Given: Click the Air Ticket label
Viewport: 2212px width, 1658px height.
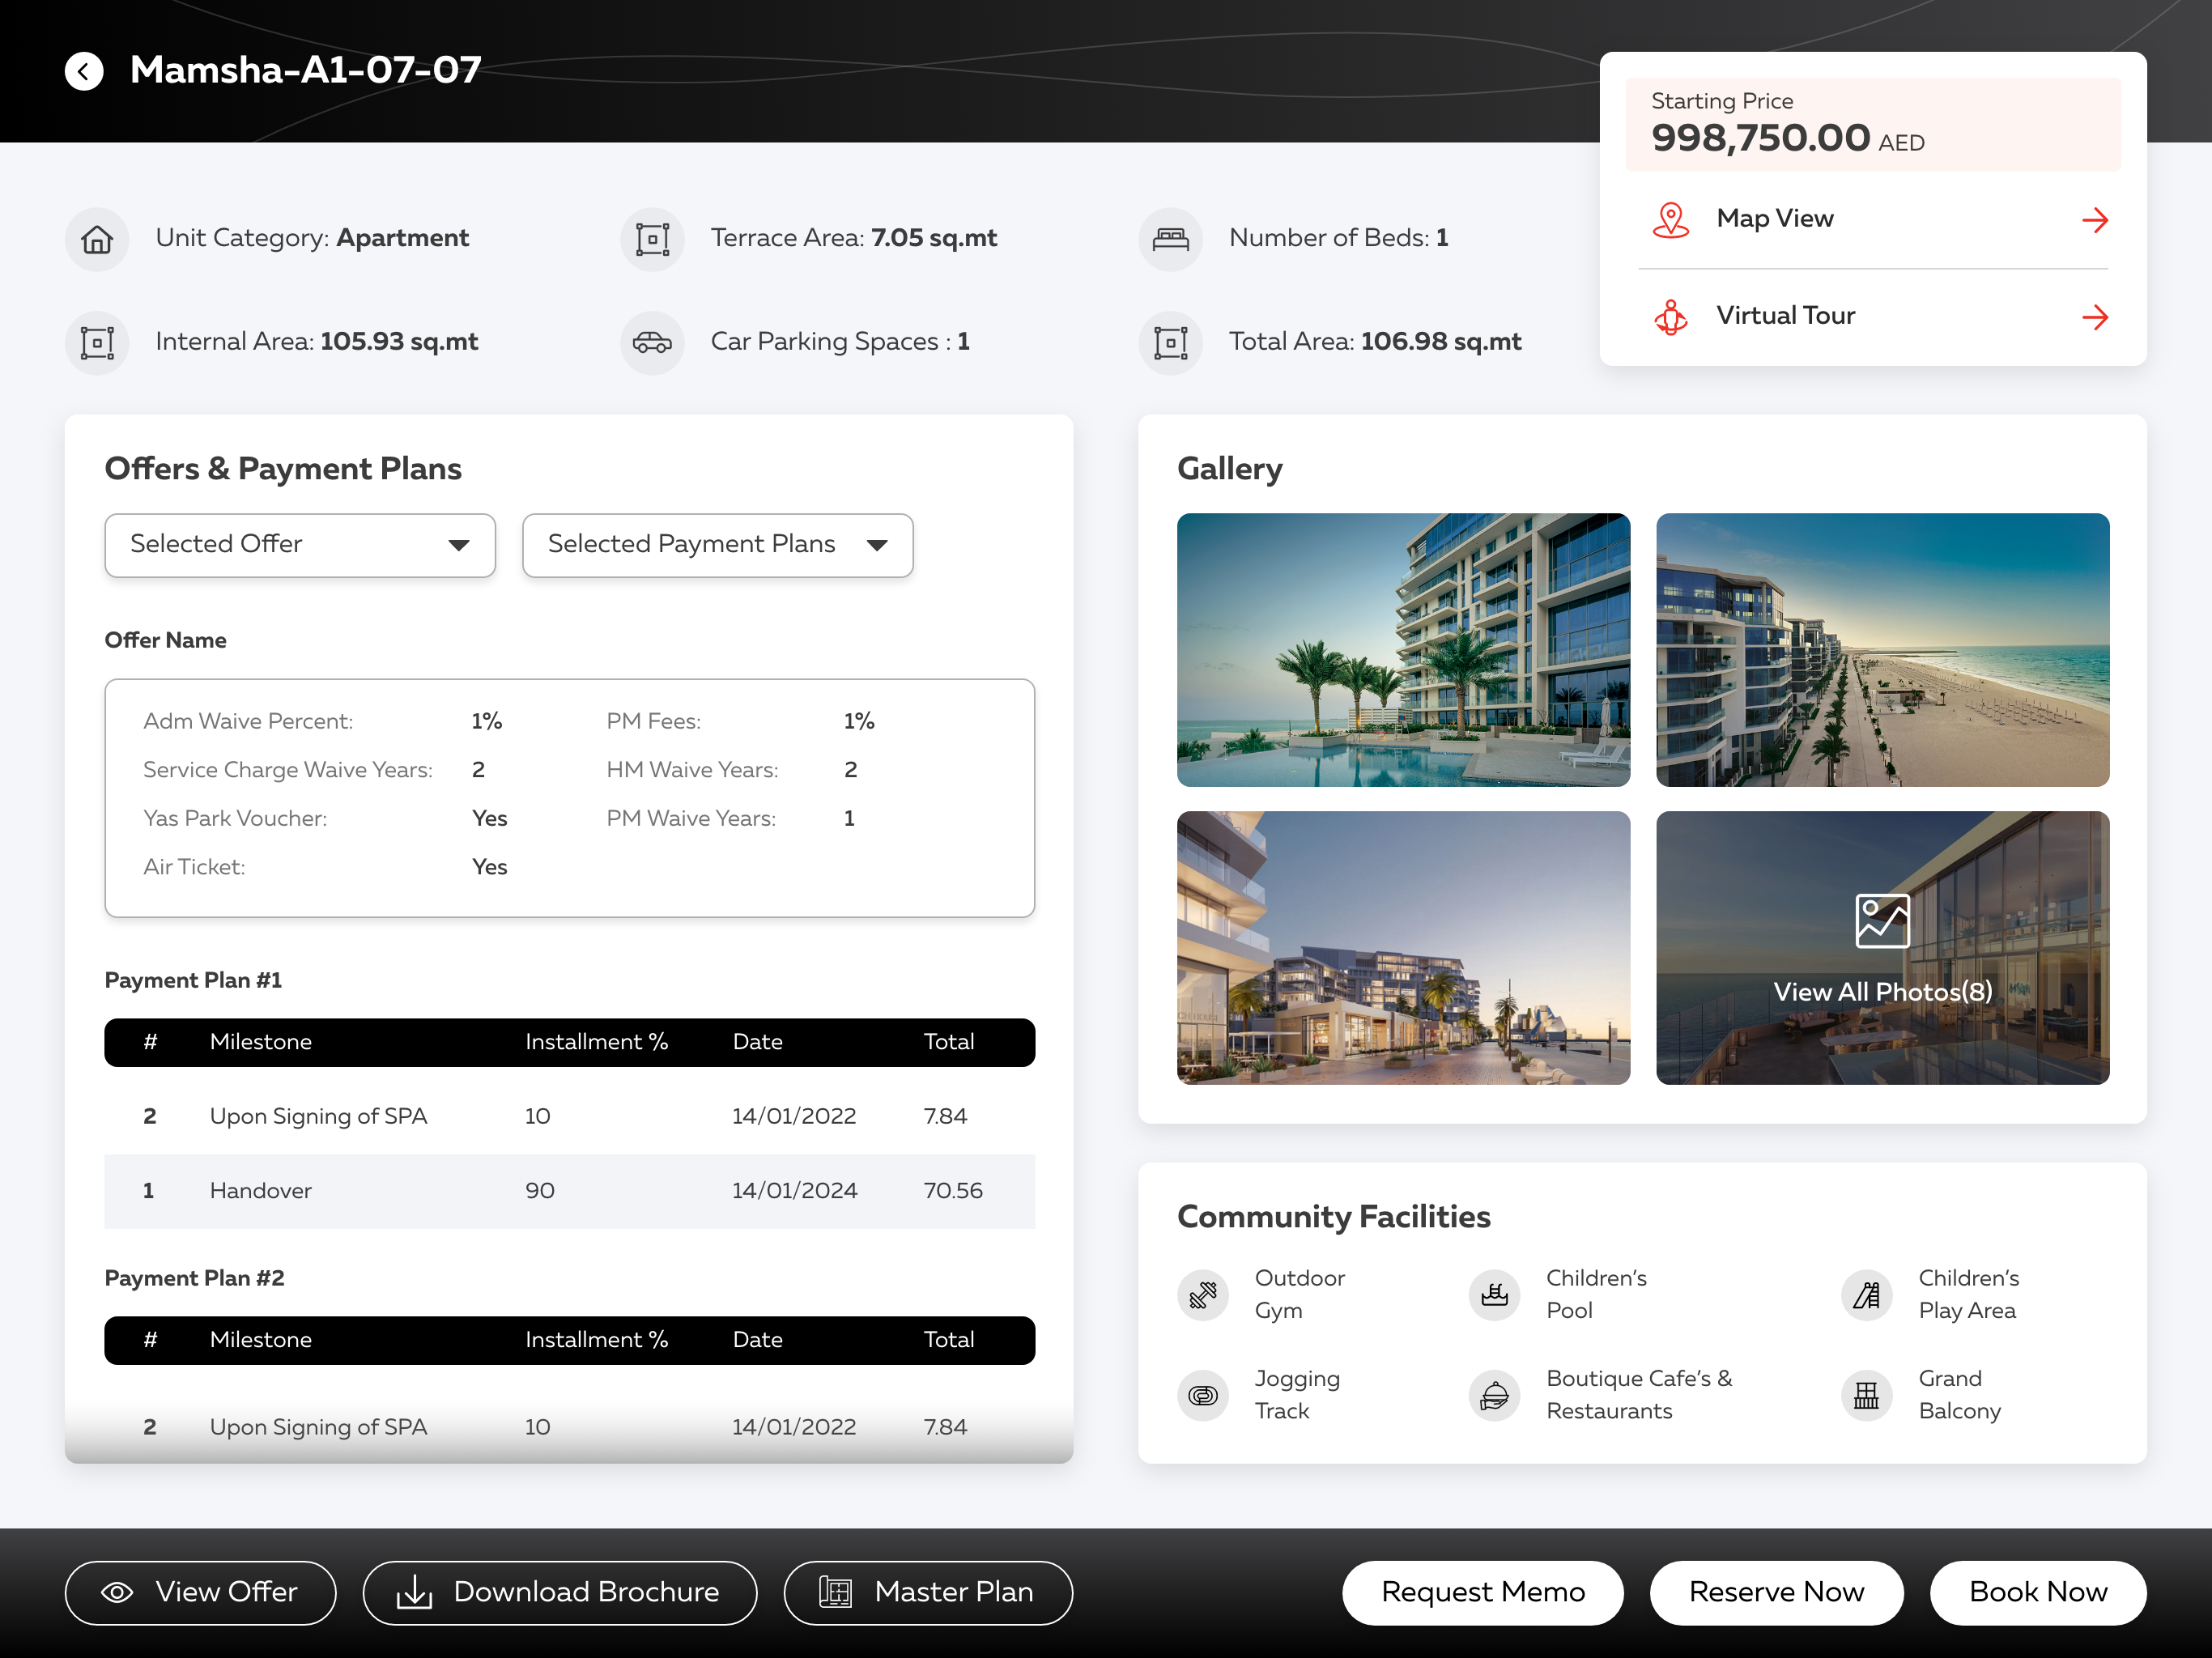Looking at the screenshot, I should pos(194,867).
